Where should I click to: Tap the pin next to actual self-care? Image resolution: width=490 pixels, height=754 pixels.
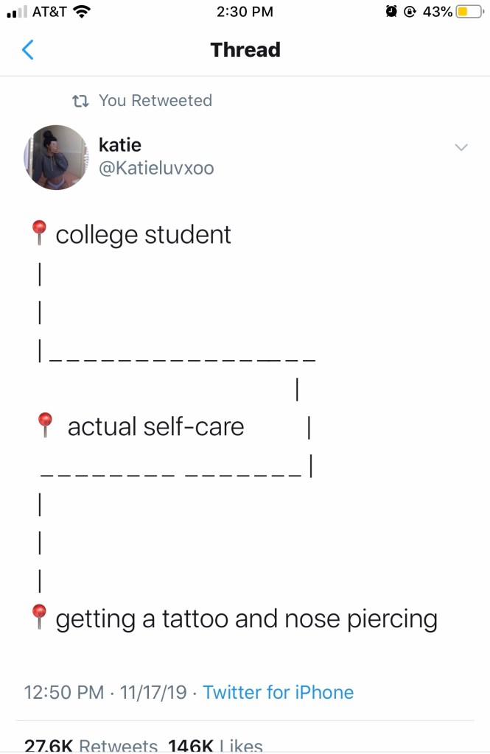coord(45,425)
